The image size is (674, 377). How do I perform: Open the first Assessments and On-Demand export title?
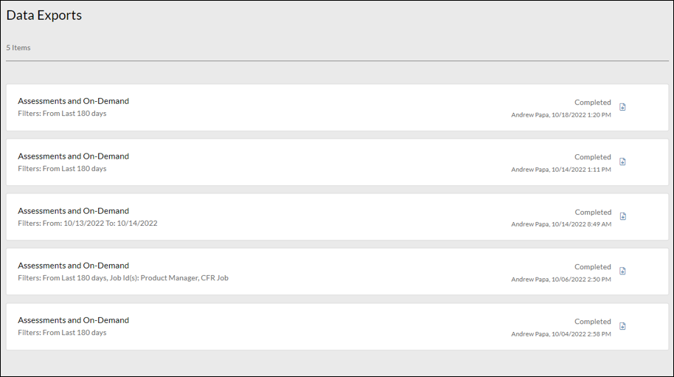(x=73, y=101)
